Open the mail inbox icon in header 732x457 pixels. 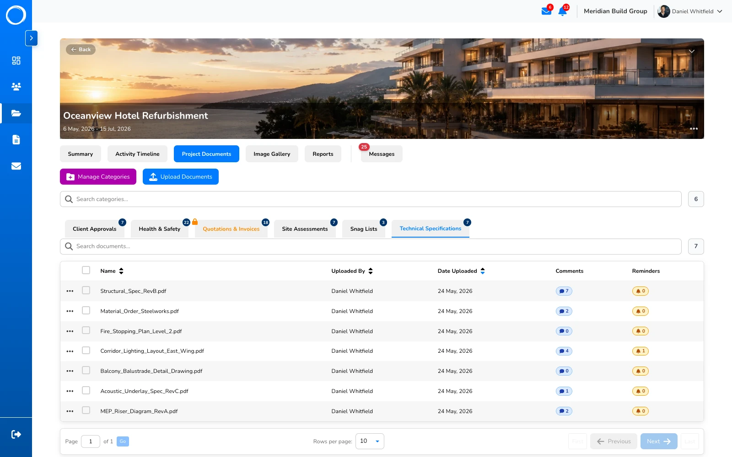546,11
